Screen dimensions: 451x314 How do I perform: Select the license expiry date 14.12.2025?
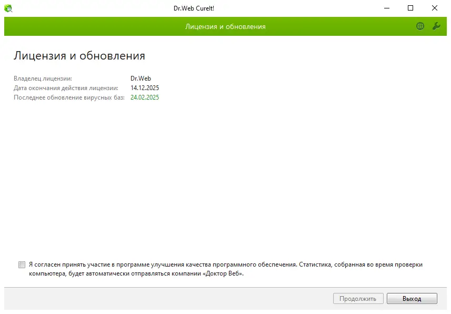point(145,88)
